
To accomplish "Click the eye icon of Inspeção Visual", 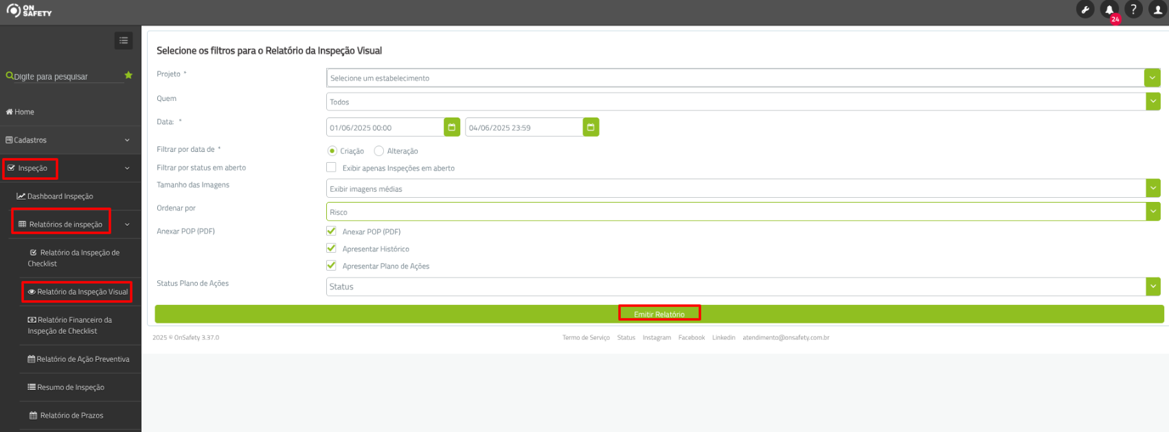I will click(x=32, y=292).
